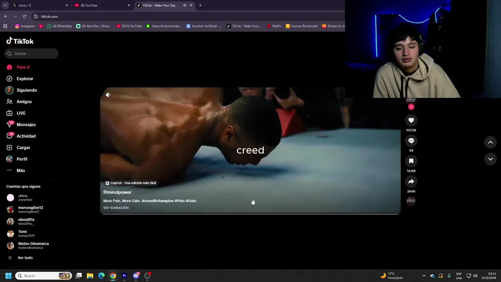The height and width of the screenshot is (282, 501).
Task: Go to the Siguiendo feed
Action: coord(22,90)
